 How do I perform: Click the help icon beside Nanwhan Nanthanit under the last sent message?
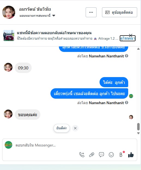[x=127, y=102]
